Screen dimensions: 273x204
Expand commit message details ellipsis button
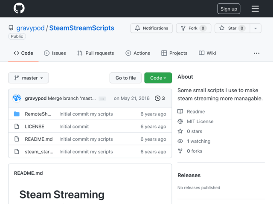coord(102,99)
